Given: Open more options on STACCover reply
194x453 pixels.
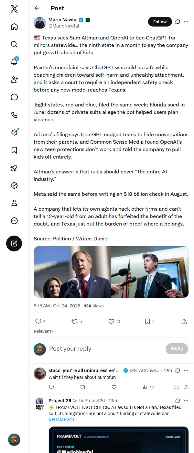Looking at the screenshot, I should (186, 370).
